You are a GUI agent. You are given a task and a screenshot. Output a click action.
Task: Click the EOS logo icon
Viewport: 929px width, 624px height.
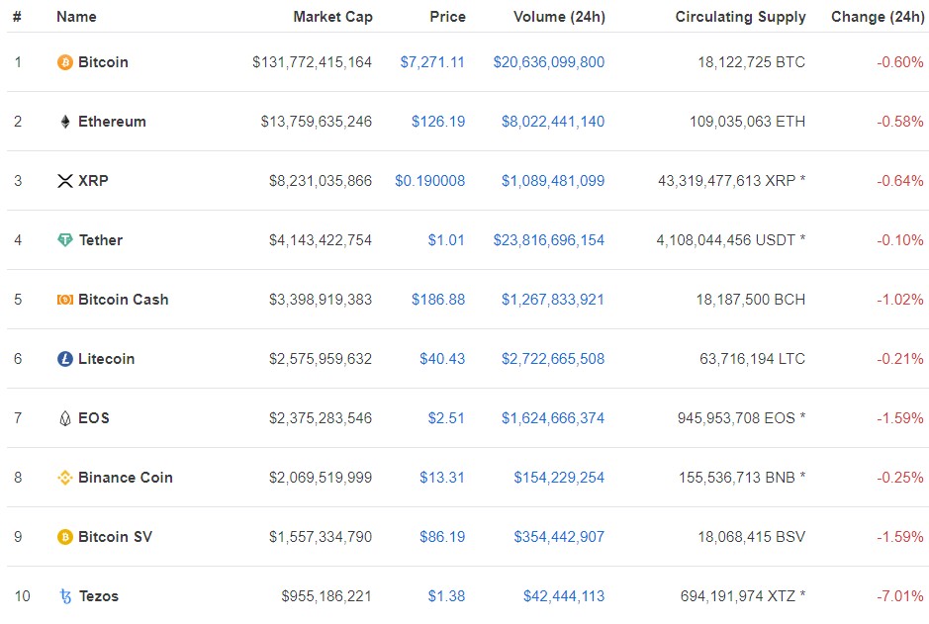65,418
